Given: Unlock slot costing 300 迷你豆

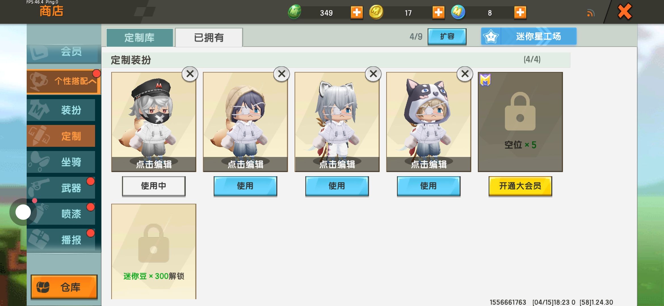Looking at the screenshot, I should (154, 251).
